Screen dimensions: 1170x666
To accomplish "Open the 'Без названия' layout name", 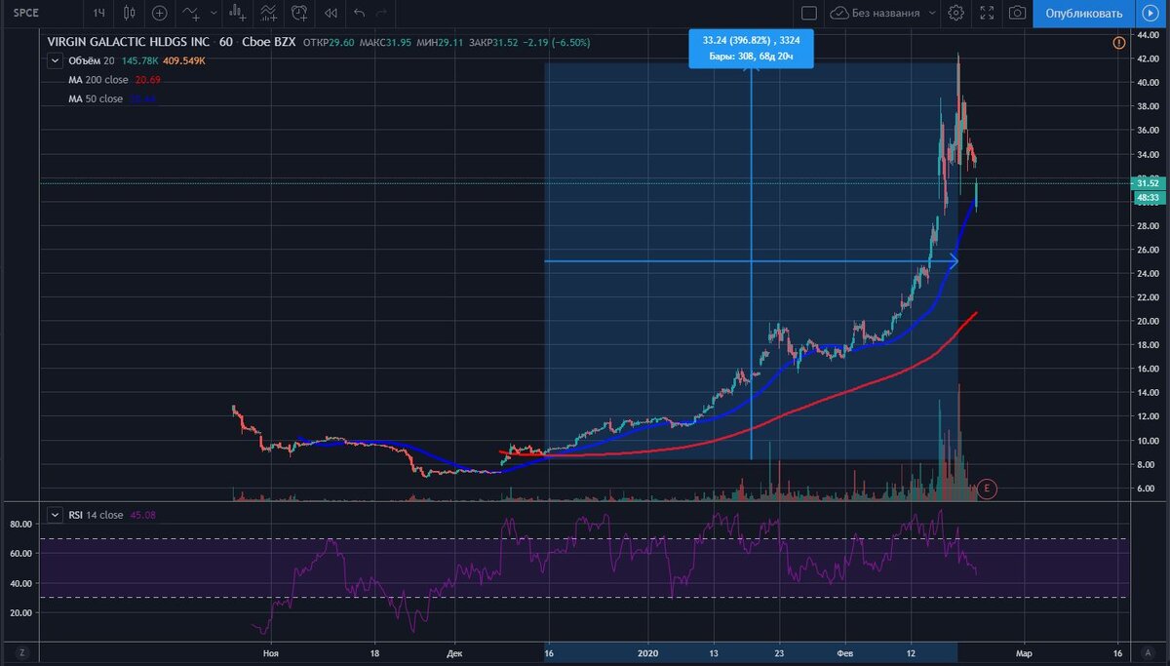I will point(886,14).
